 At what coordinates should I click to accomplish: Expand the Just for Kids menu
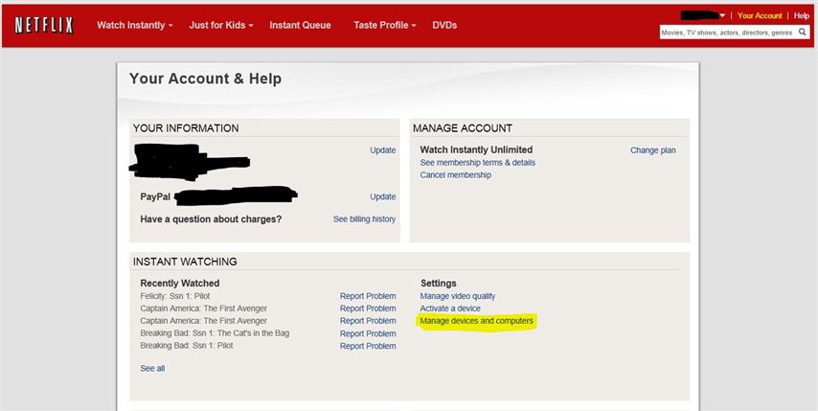coord(221,25)
